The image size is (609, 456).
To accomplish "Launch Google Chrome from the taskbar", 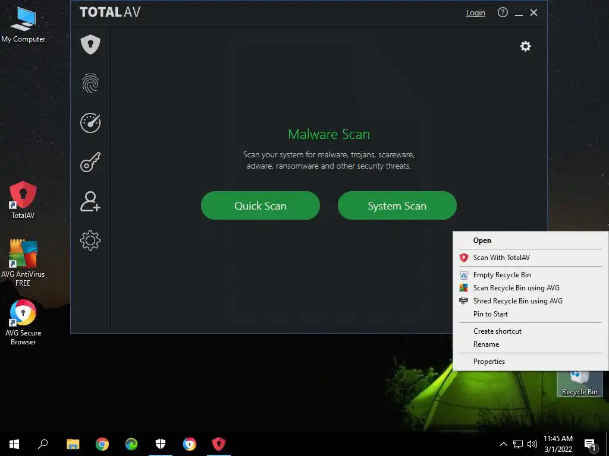I will [x=102, y=444].
